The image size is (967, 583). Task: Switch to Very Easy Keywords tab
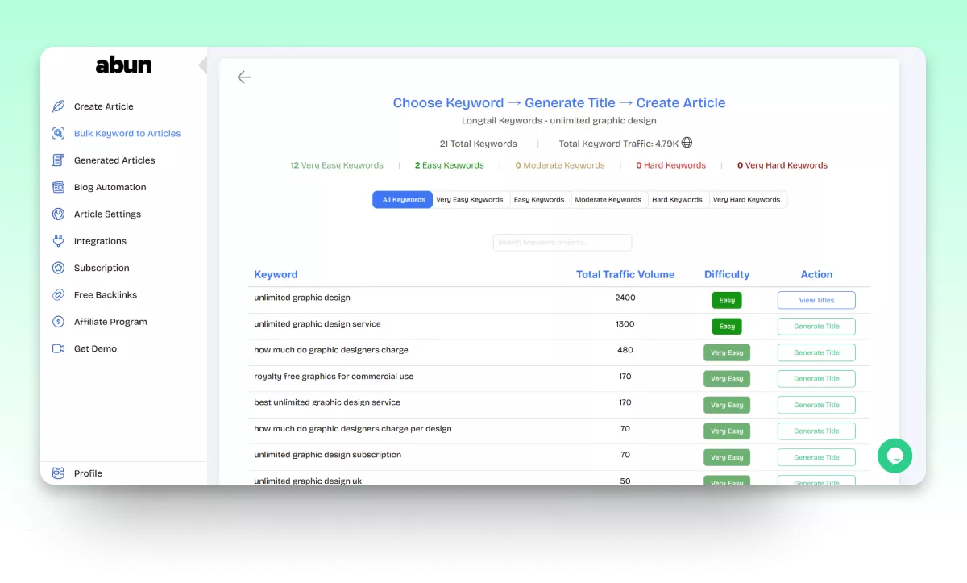point(470,200)
